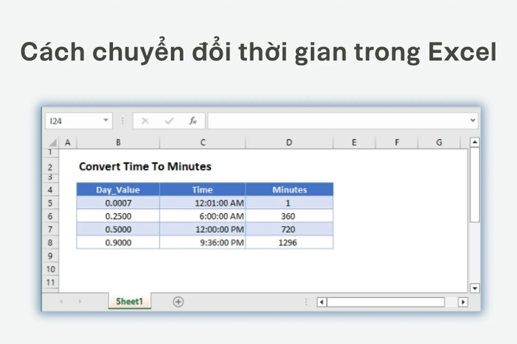The image size is (517, 344).
Task: Click the vertical scrollbar up arrow
Action: point(475,142)
